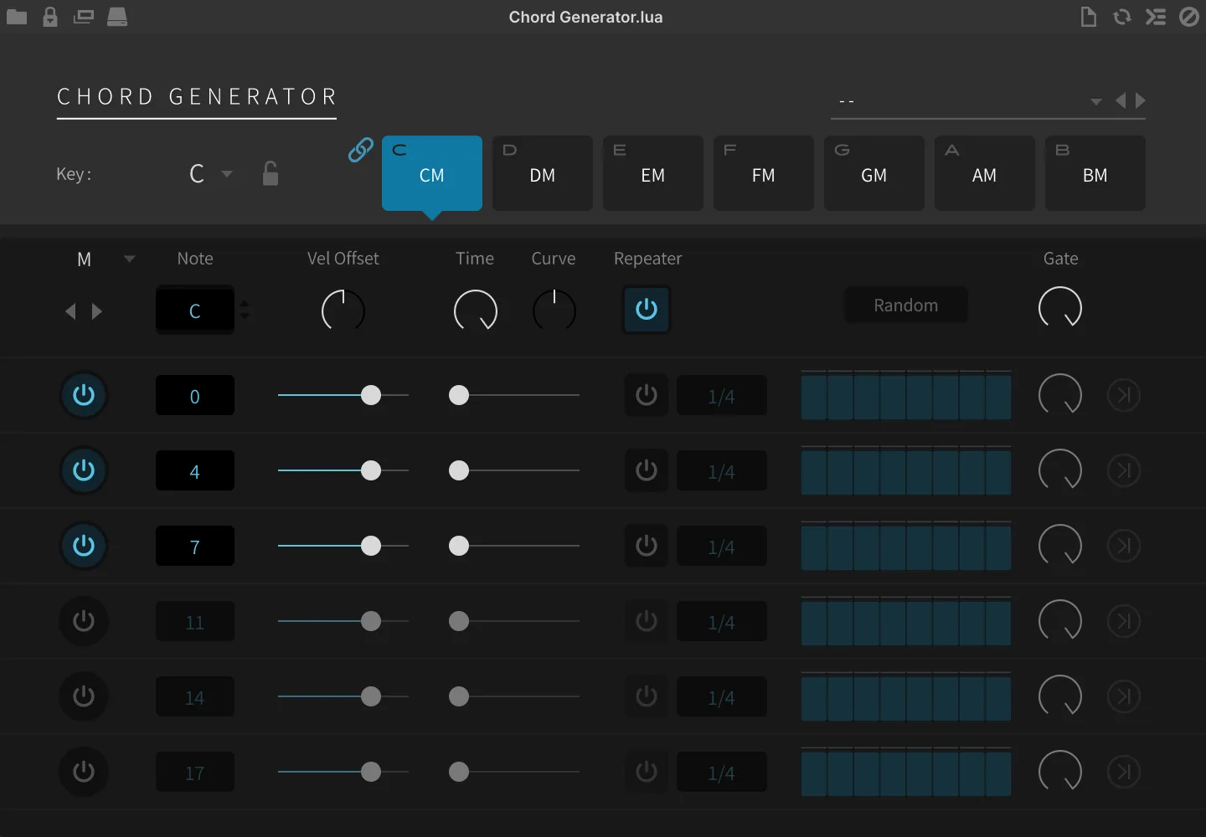Open the Key dropdown arrow next to C

point(227,174)
